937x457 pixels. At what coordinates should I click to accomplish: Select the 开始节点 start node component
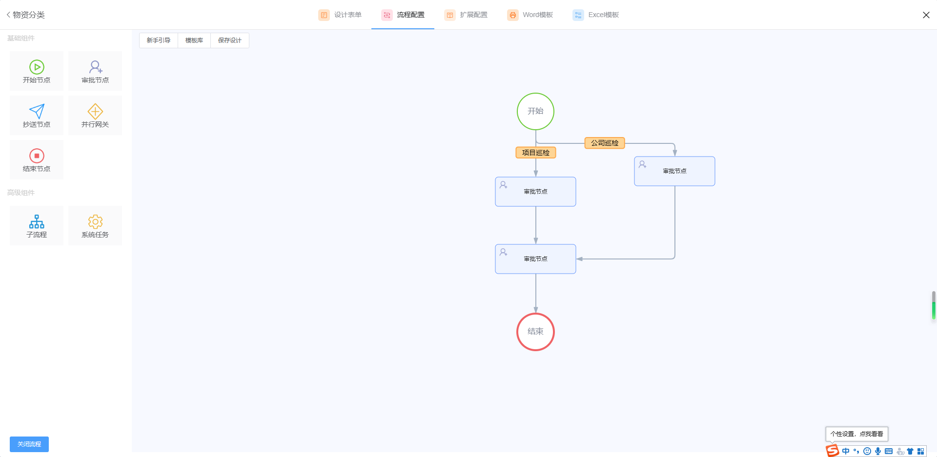click(37, 71)
